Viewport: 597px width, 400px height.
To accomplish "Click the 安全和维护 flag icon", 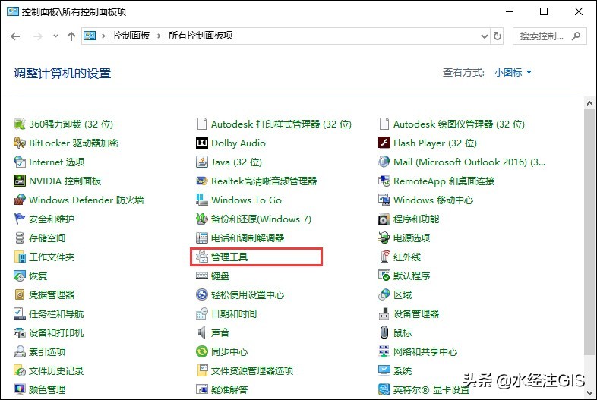I will tap(20, 219).
